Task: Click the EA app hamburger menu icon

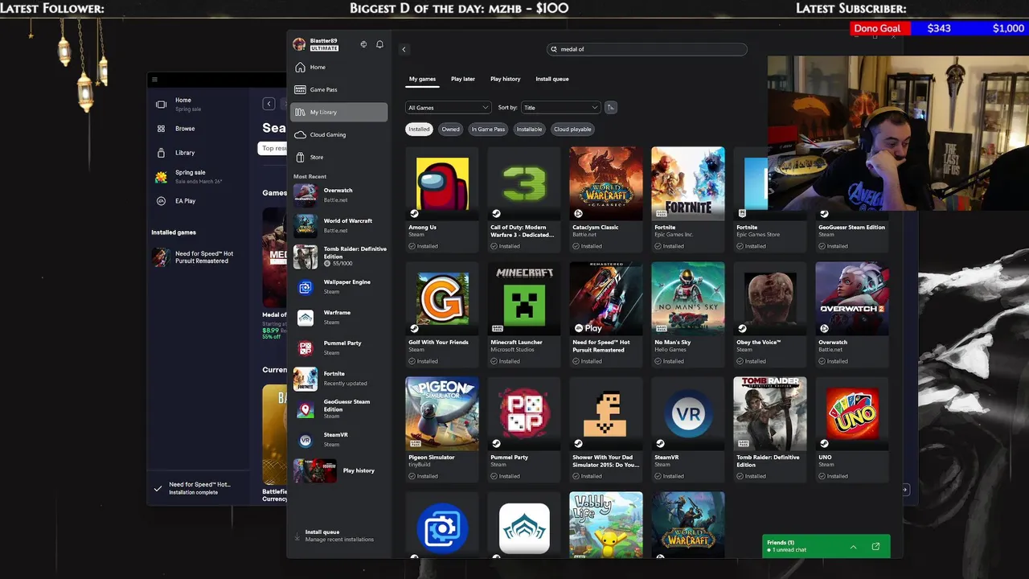Action: click(154, 80)
